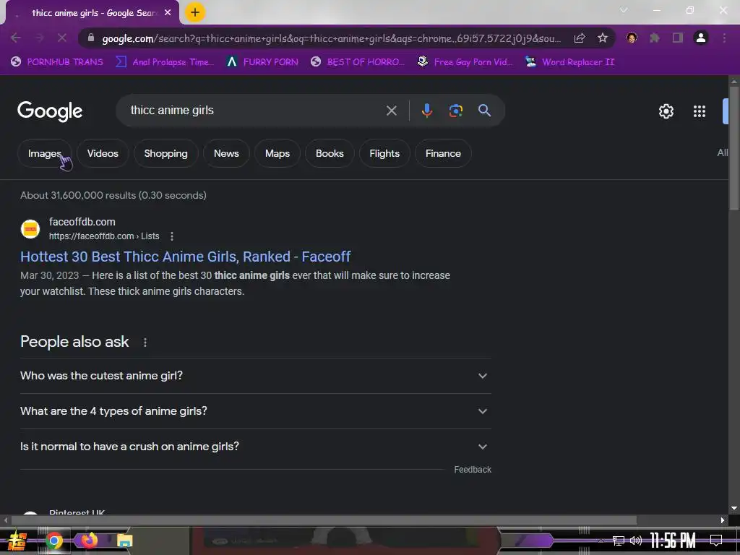Screen dimensions: 740x555
Task: Click the share page icon in address bar
Action: 580,38
